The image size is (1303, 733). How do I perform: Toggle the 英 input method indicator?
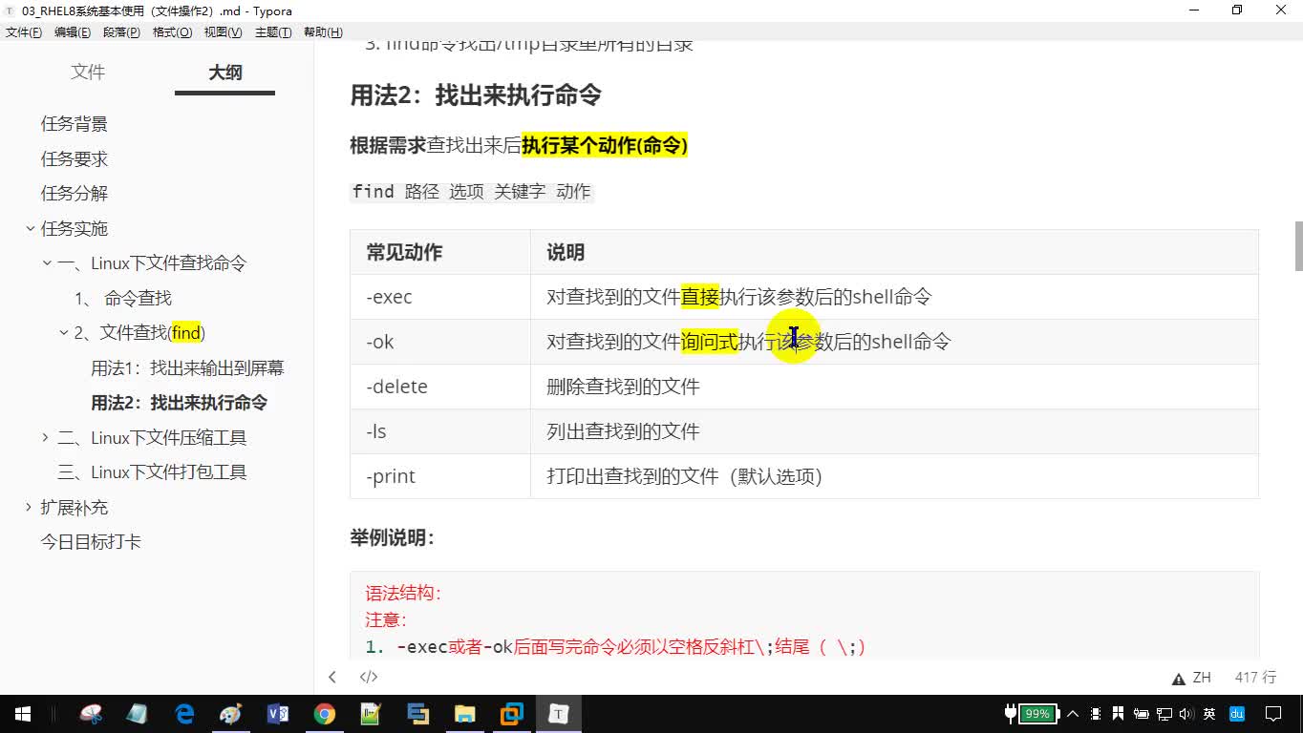tap(1209, 714)
